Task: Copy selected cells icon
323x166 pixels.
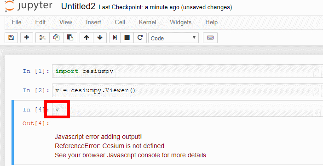Action: tap(56, 38)
